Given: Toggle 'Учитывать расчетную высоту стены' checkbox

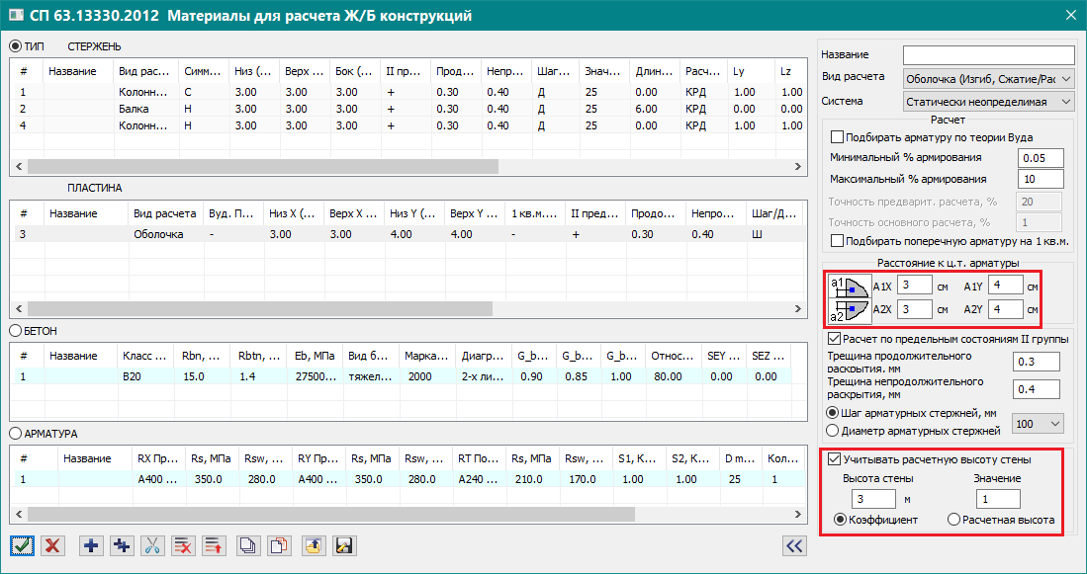Looking at the screenshot, I should 837,458.
